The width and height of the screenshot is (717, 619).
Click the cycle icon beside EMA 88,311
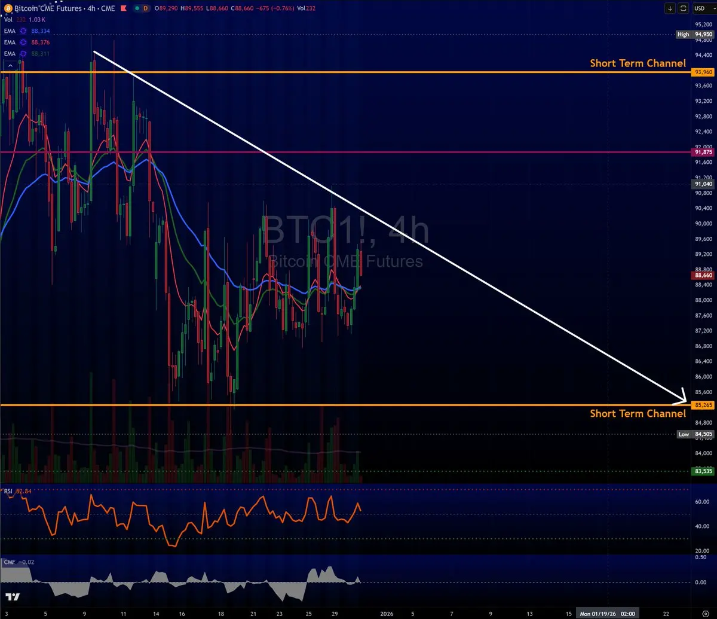23,53
